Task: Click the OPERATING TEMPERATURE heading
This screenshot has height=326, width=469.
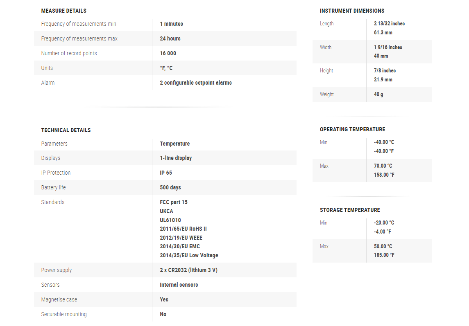Action: point(352,129)
